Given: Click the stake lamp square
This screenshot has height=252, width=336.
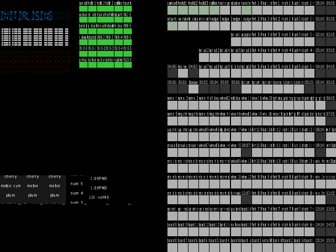Looking at the screenshot, I should 236,10.
